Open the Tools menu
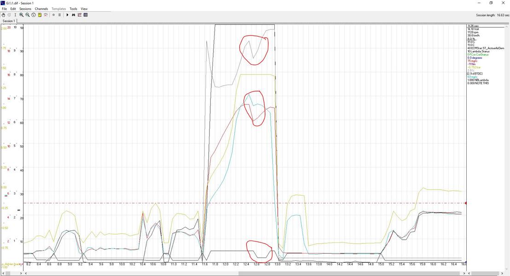The height and width of the screenshot is (276, 510). click(x=73, y=9)
